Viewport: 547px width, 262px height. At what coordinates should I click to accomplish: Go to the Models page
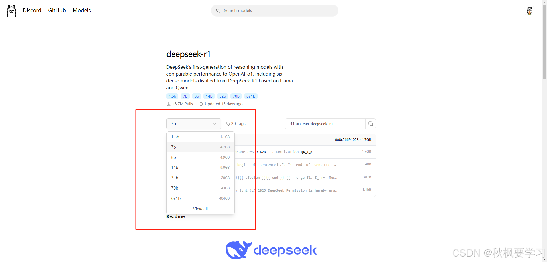[82, 10]
